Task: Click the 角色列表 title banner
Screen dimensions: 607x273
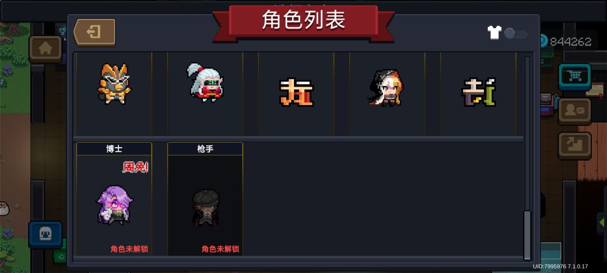Action: coord(303,20)
